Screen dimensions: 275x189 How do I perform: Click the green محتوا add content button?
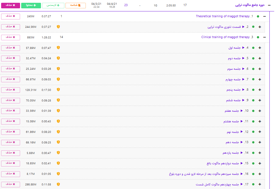point(31,5)
